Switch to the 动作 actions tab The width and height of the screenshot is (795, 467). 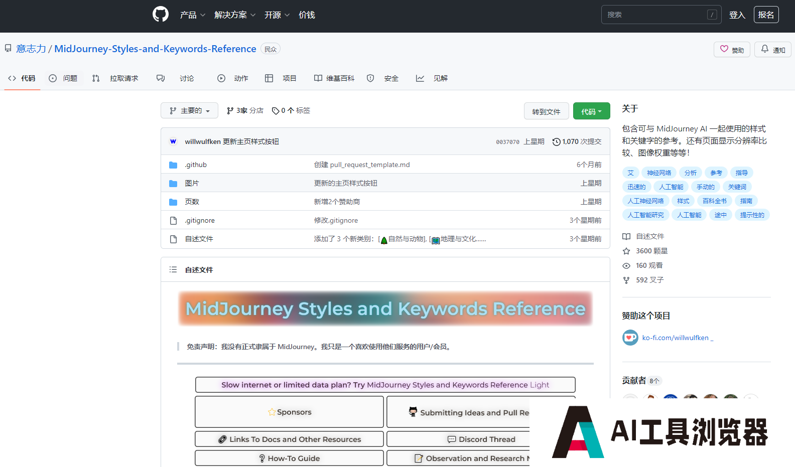tap(233, 78)
